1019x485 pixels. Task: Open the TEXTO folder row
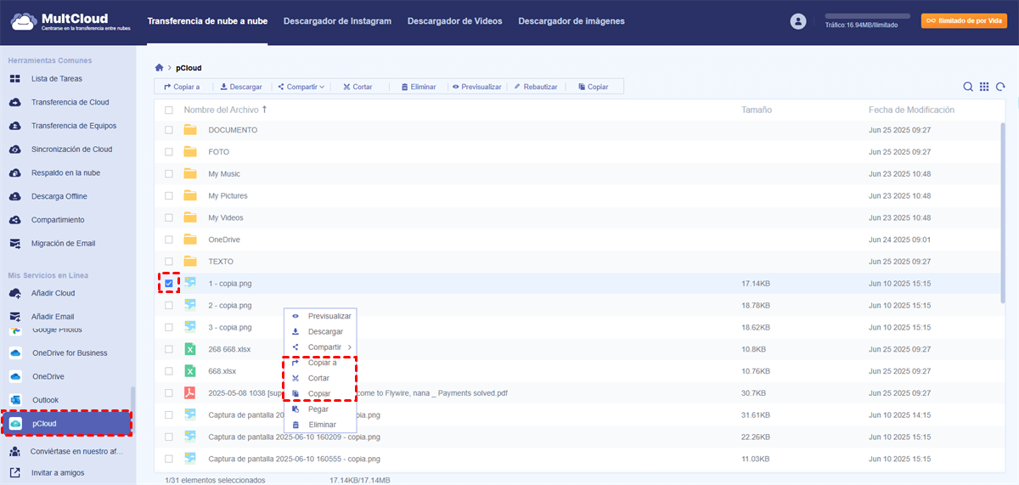tap(577, 262)
